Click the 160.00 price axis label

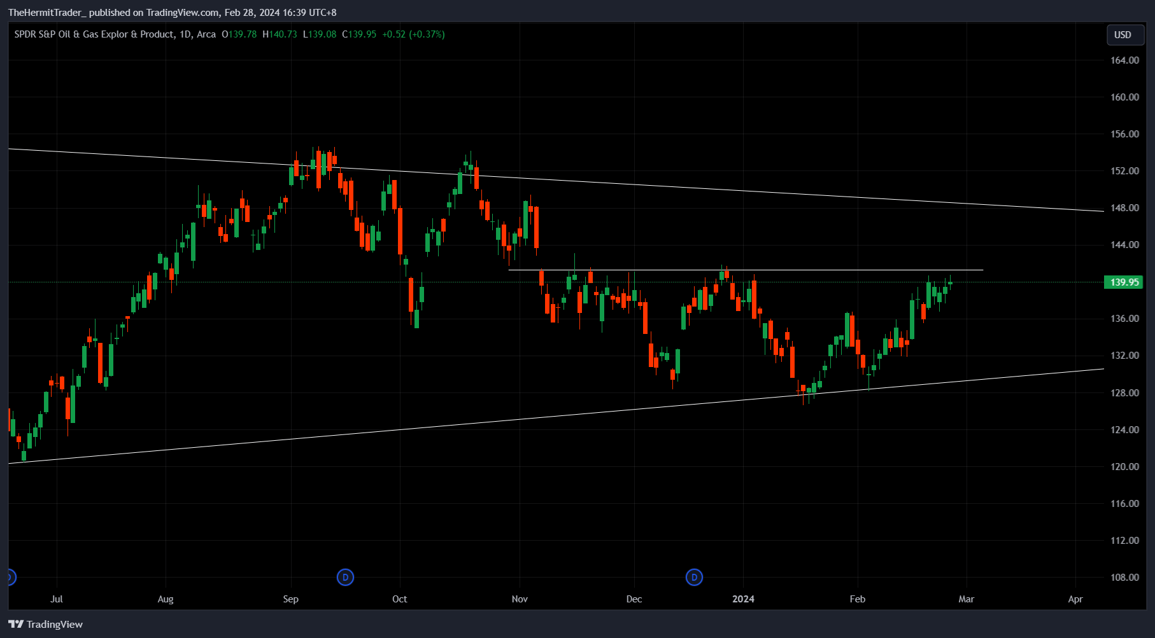coord(1124,97)
